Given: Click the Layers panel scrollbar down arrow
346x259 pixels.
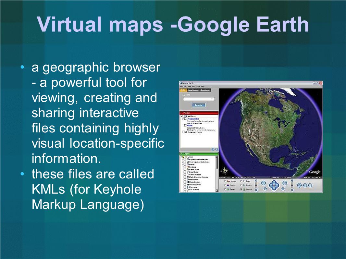Looking at the screenshot, I should tap(217, 190).
